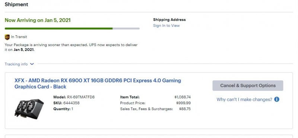The image size is (298, 138).
Task: Click the UPS carrier logo icon
Action: 7,37
